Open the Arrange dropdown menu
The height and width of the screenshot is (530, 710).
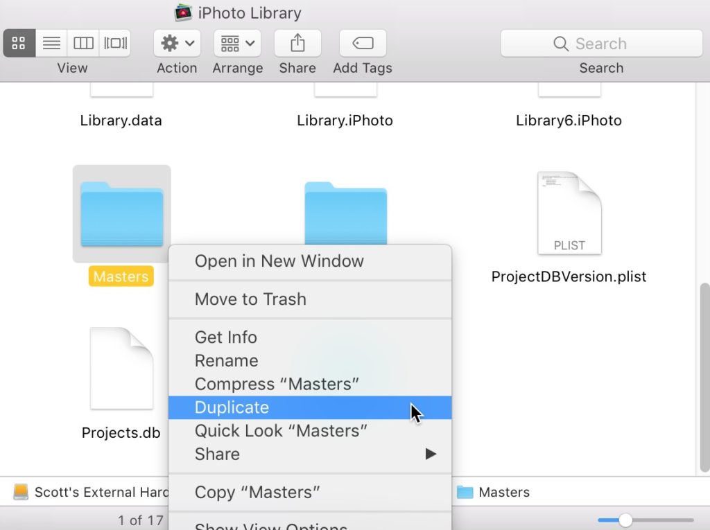[237, 43]
